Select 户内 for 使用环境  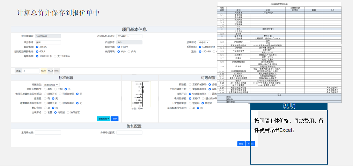tap(129, 52)
